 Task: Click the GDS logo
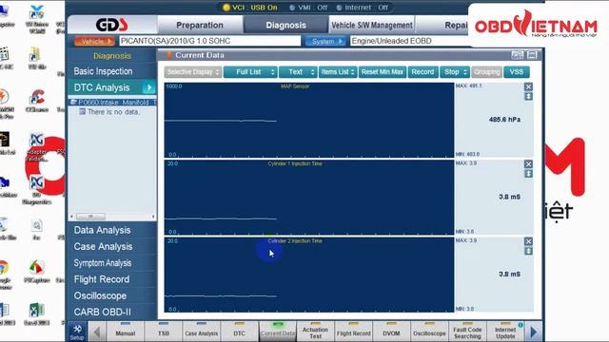click(x=111, y=26)
